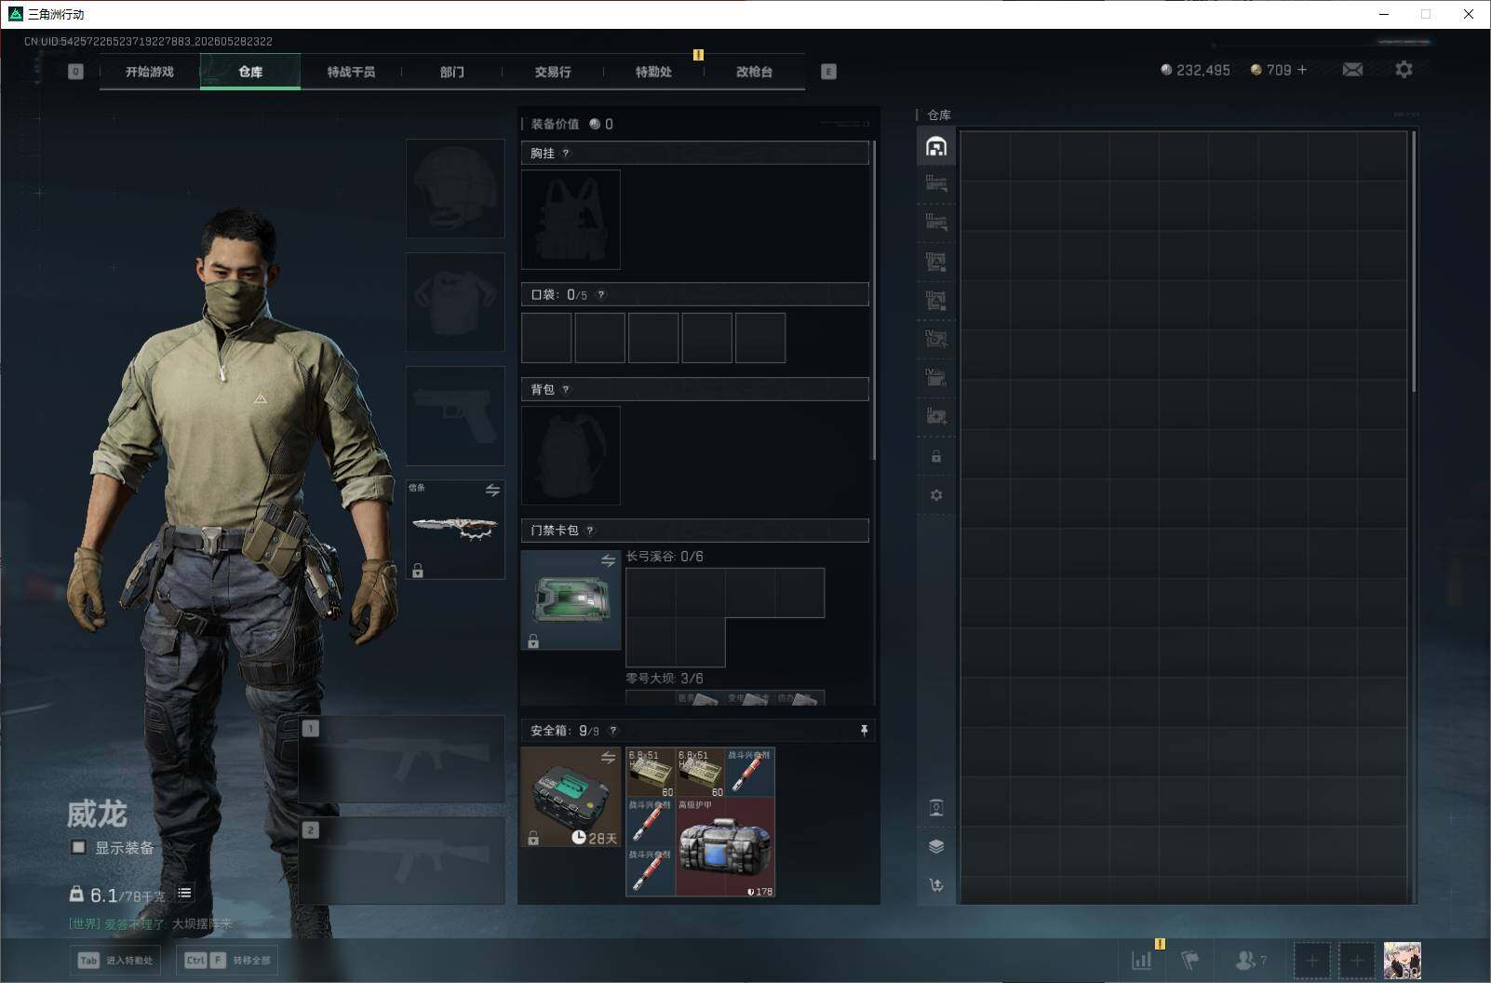1491x983 pixels.
Task: Go to the 部门 tab
Action: (451, 72)
